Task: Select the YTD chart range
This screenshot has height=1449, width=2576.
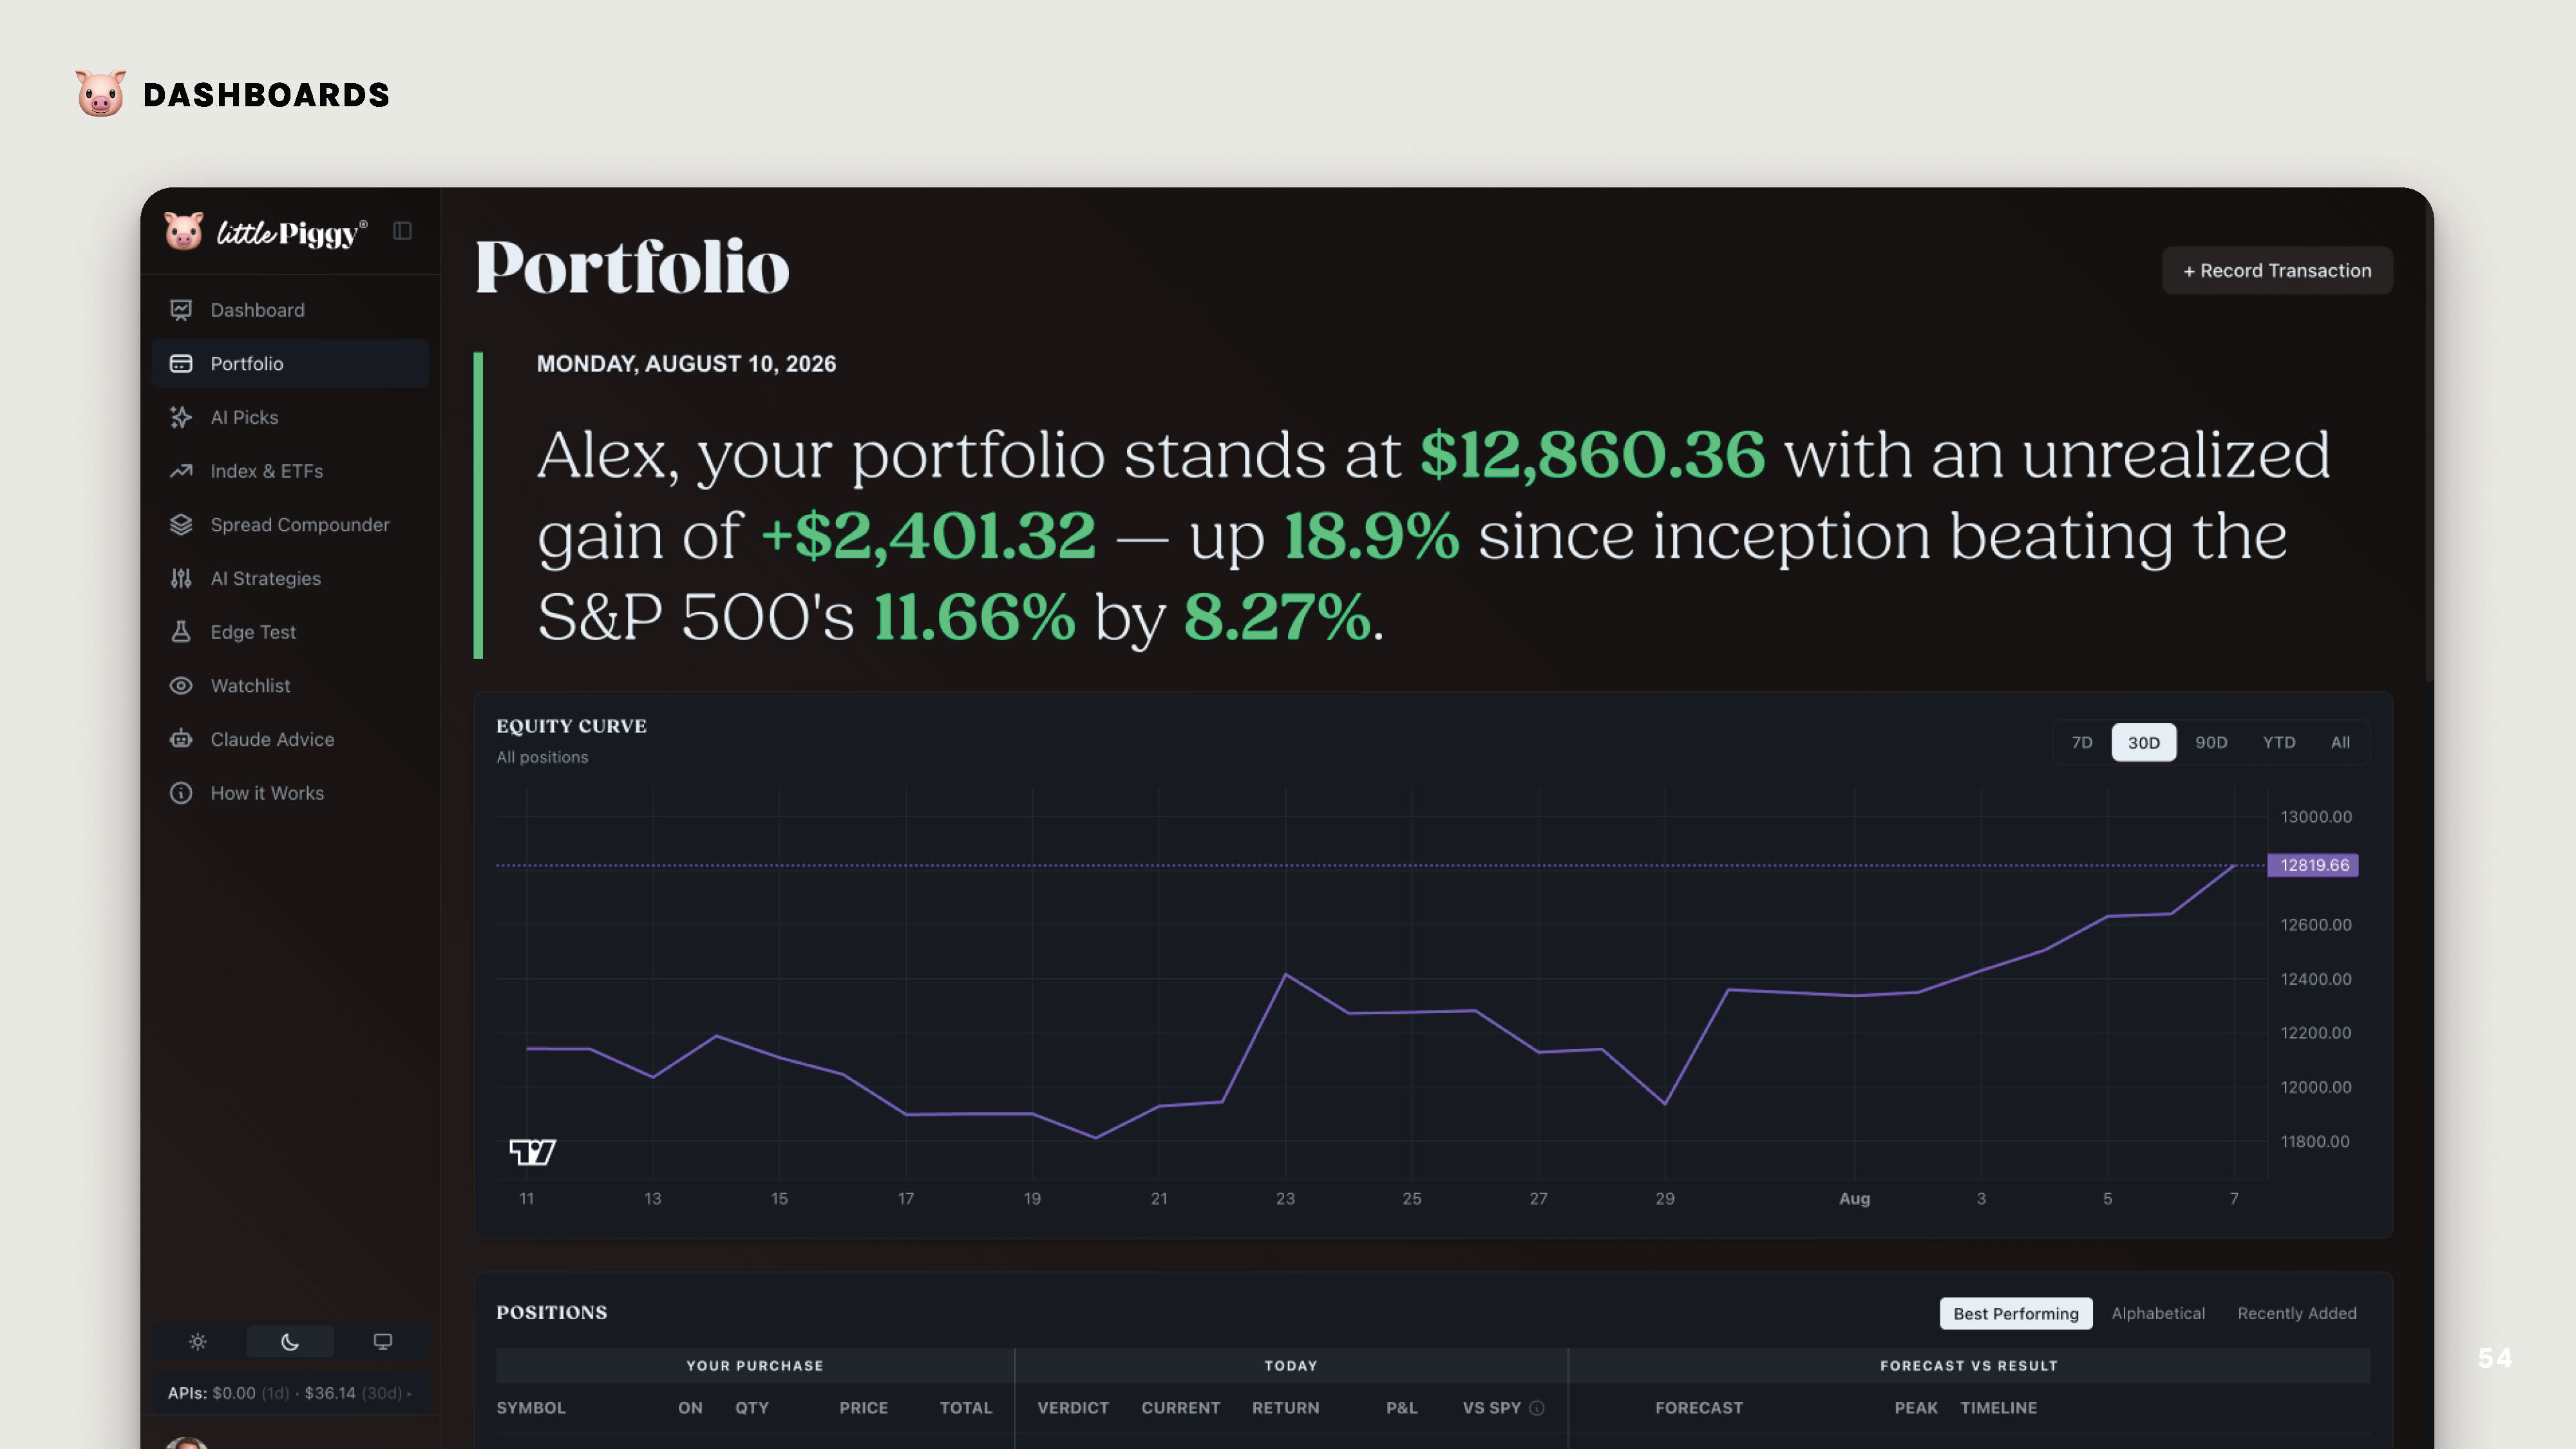Action: (x=2279, y=742)
